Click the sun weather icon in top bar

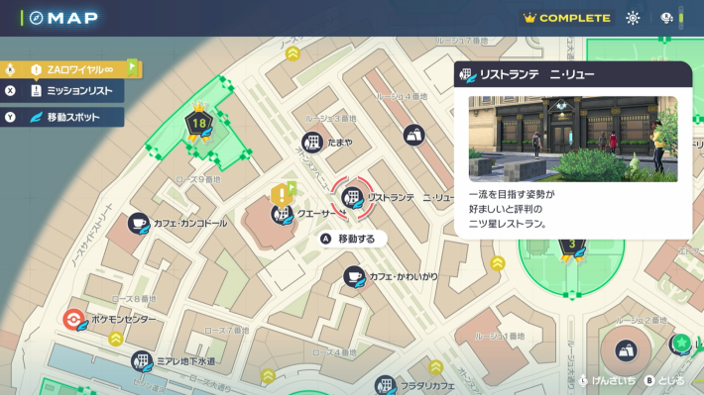click(633, 18)
